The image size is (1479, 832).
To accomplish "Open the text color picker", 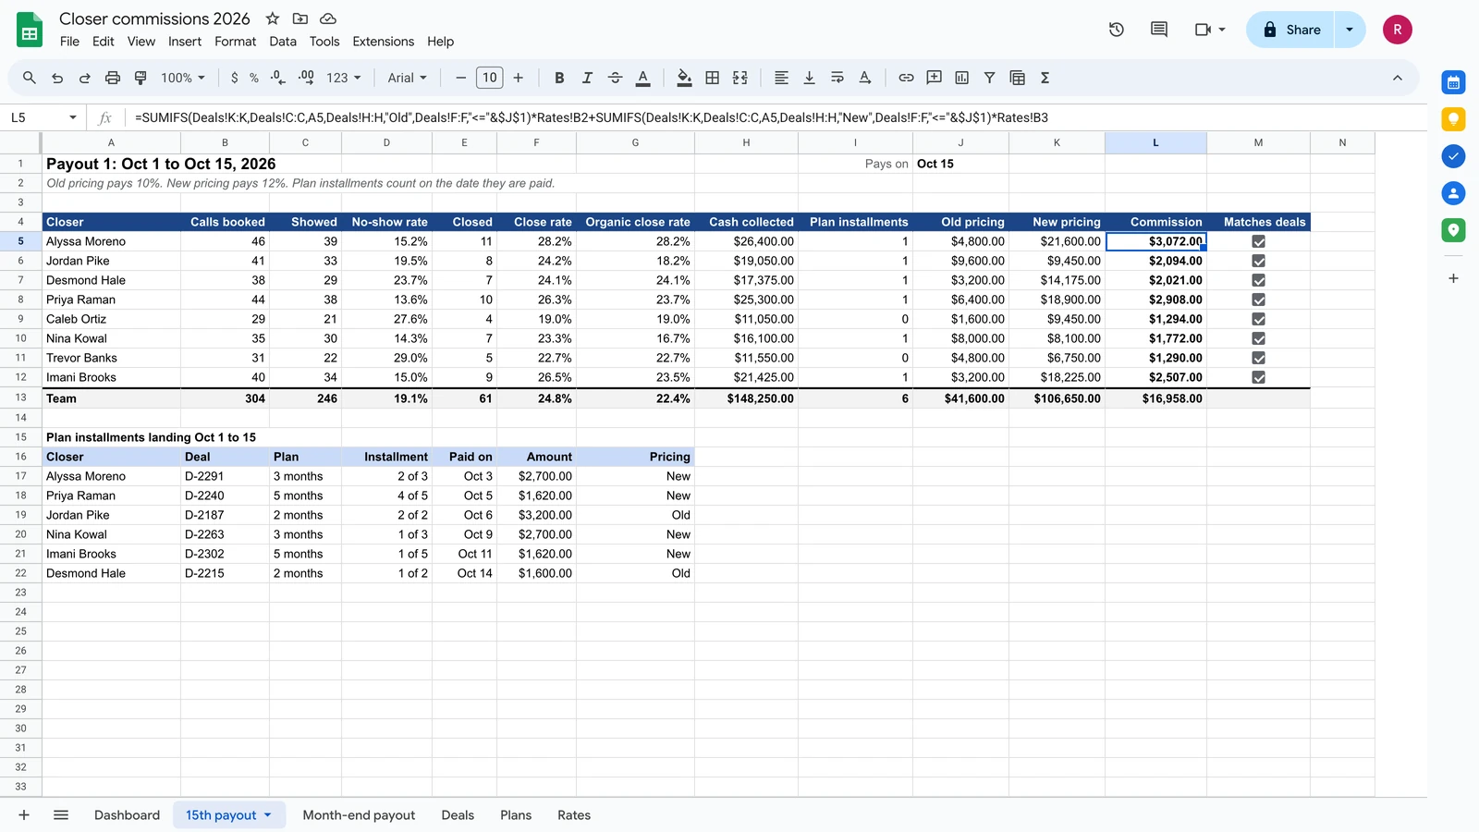I will click(x=643, y=79).
